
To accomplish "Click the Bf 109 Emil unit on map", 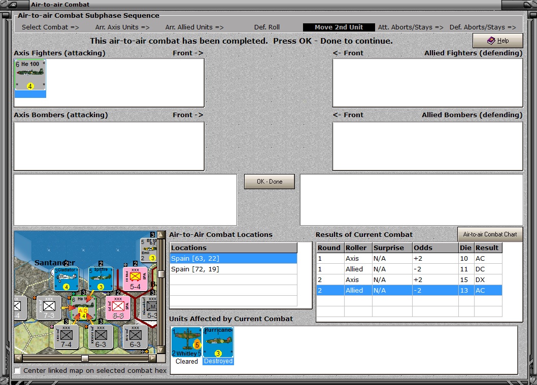I will (149, 250).
